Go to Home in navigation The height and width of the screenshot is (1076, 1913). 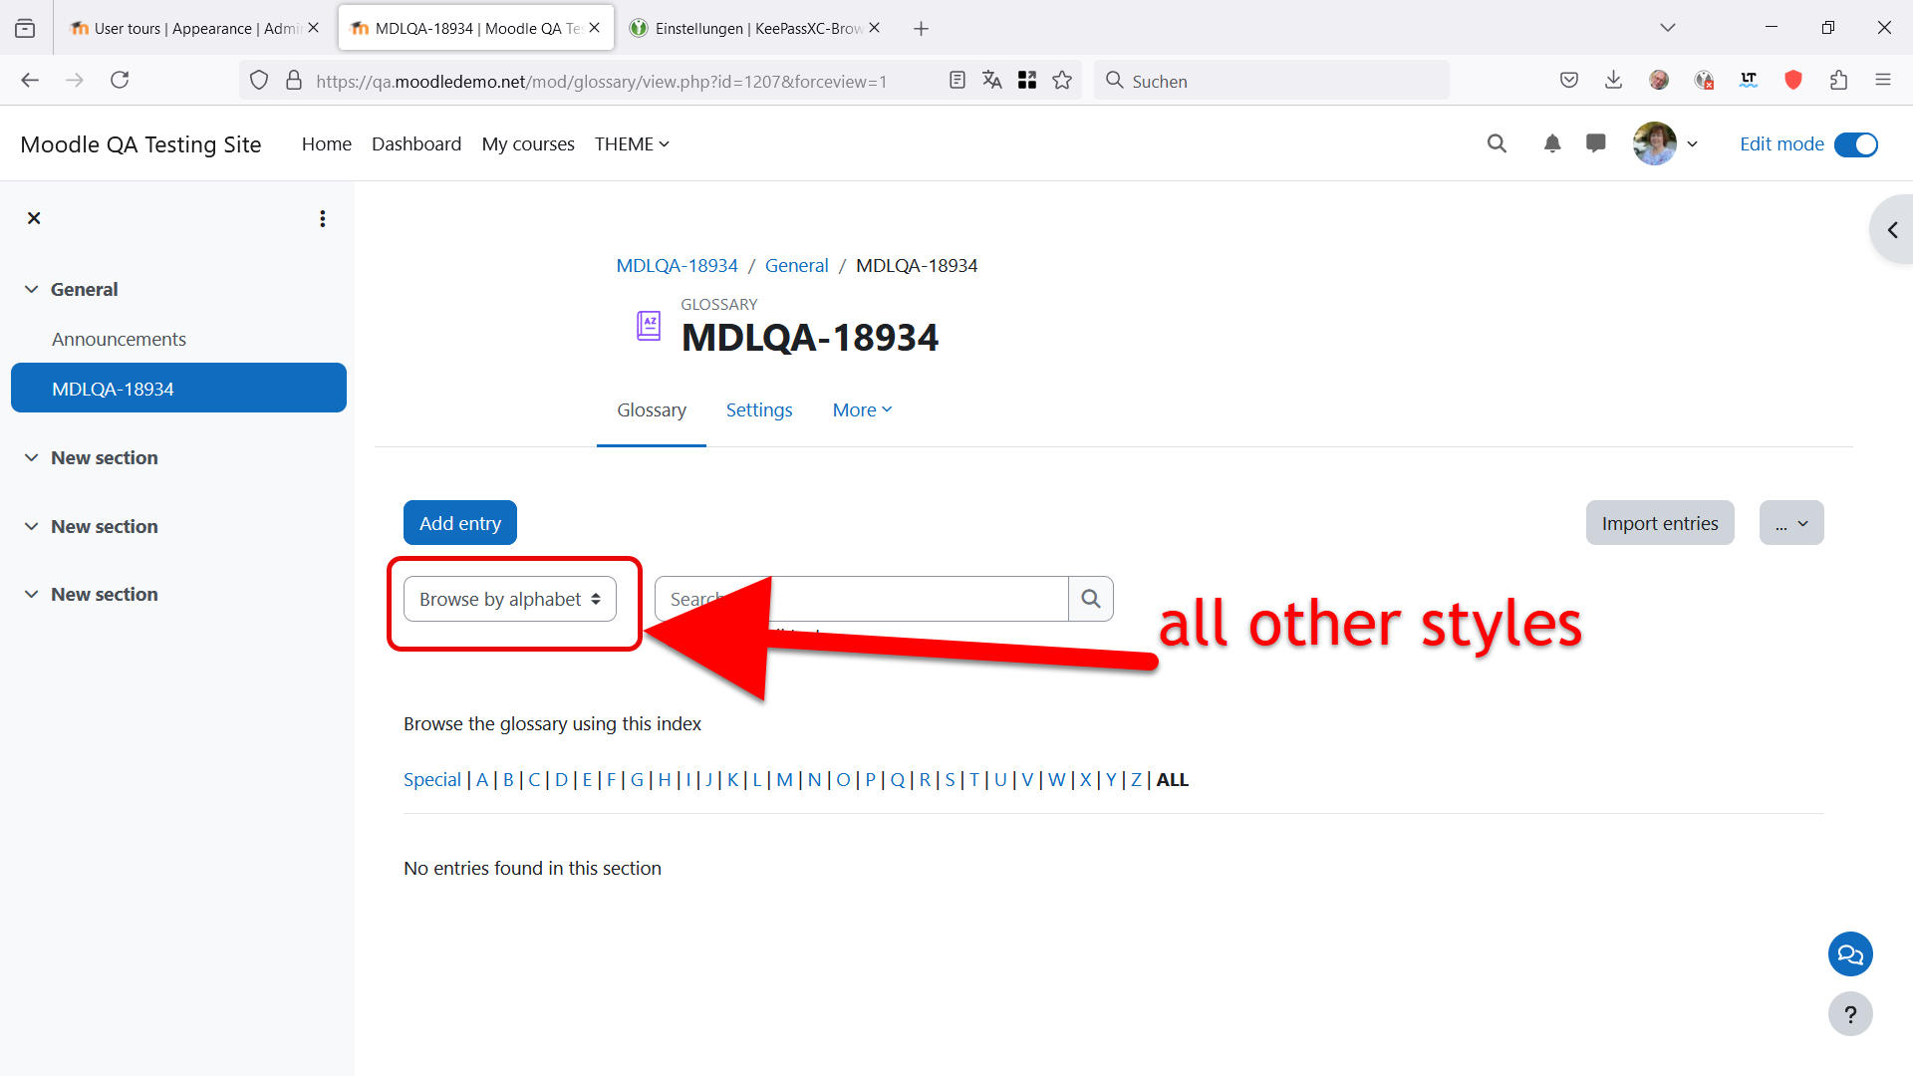[327, 143]
